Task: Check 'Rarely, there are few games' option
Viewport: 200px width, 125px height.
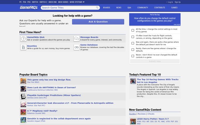Action: (133, 49)
